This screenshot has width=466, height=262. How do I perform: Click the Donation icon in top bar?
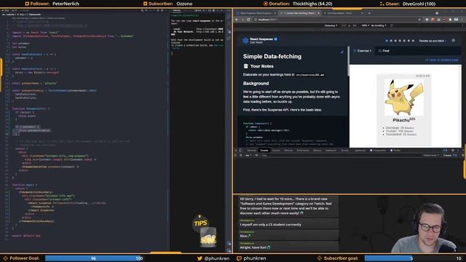265,4
